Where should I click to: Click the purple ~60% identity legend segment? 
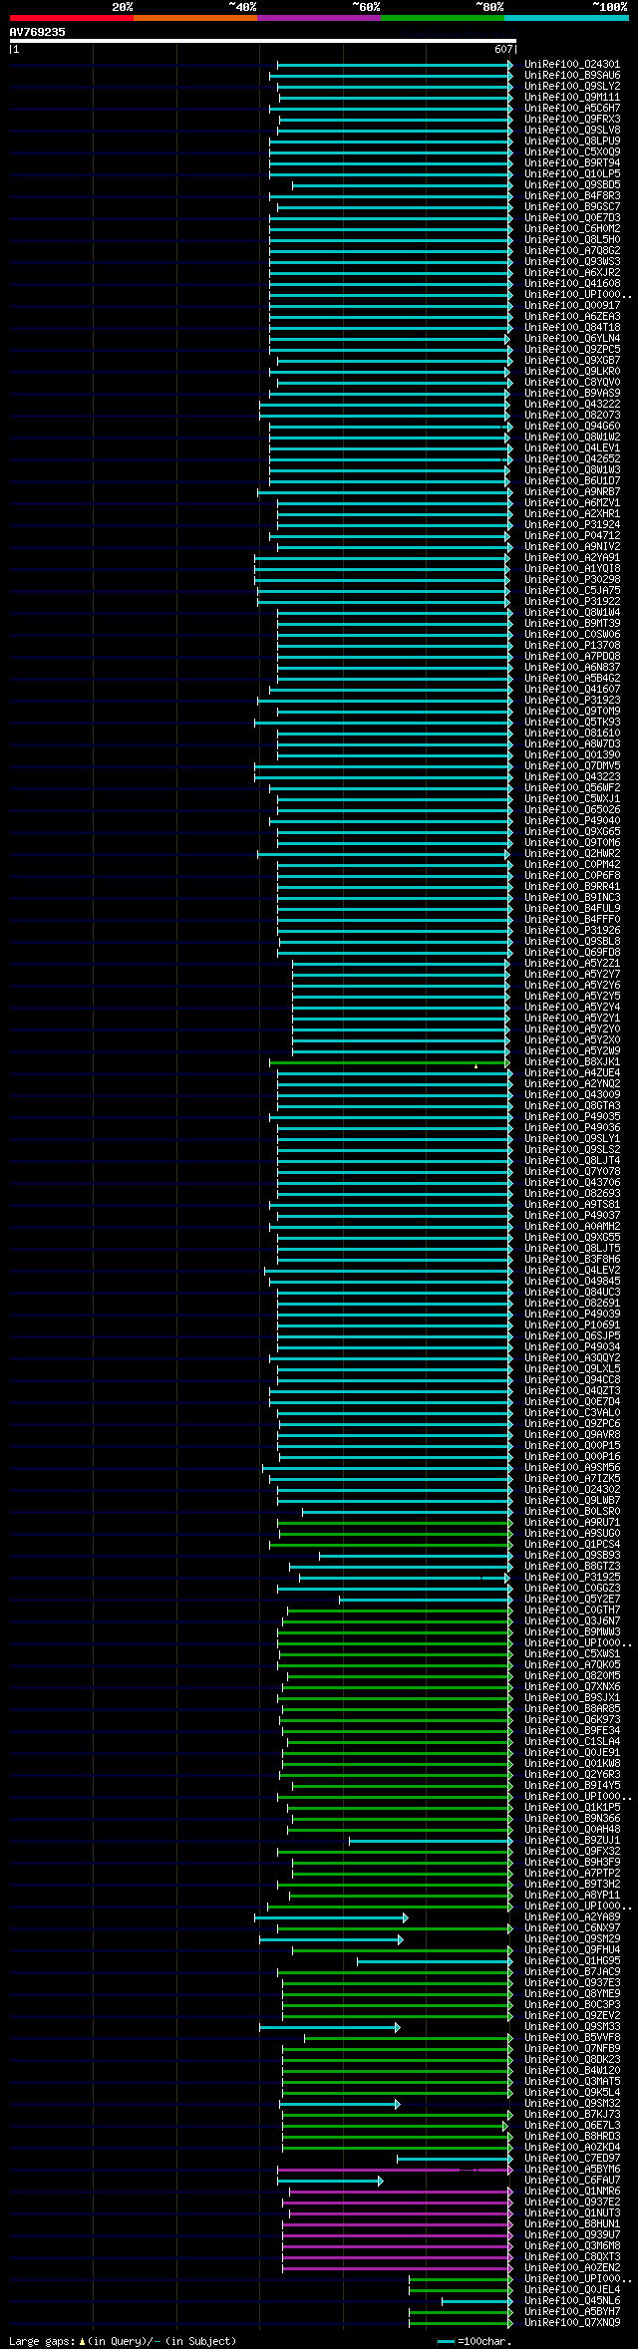(x=319, y=18)
